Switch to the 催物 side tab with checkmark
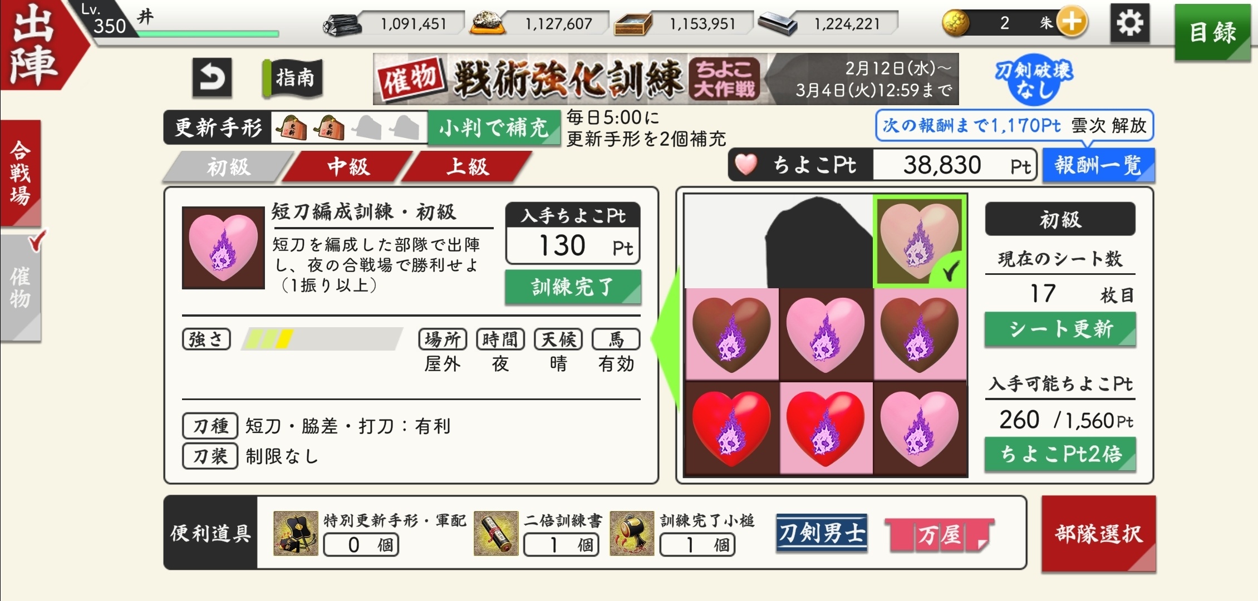Viewport: 1258px width, 601px height. pos(21,288)
